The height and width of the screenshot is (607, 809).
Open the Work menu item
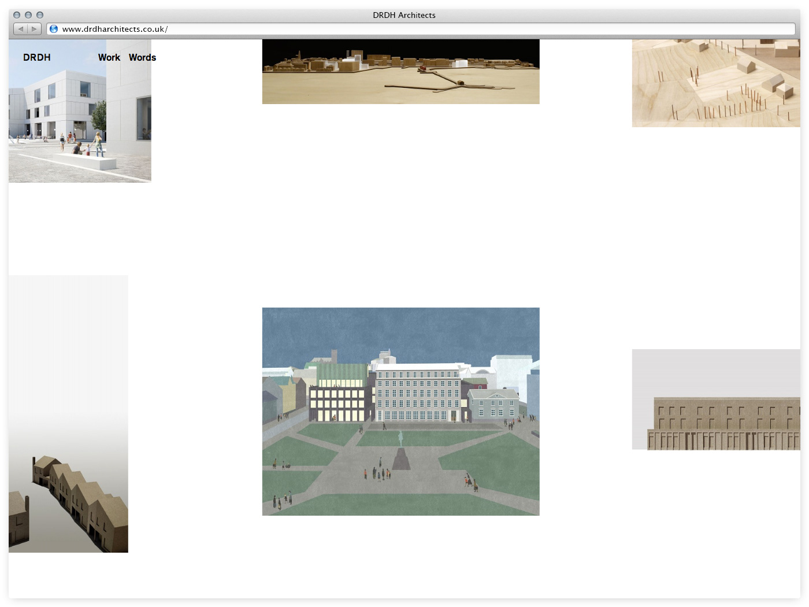click(x=109, y=57)
